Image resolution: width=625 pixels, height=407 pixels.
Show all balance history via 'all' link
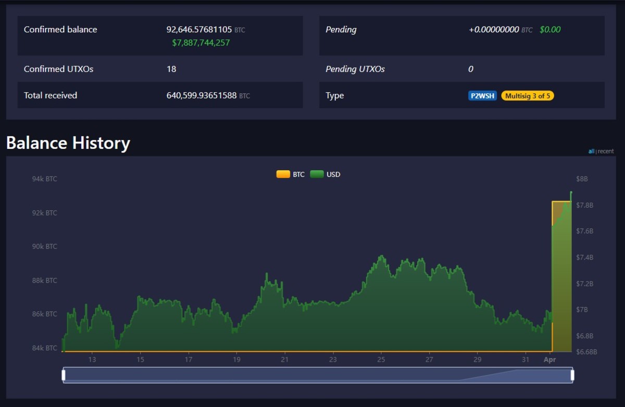pos(591,151)
